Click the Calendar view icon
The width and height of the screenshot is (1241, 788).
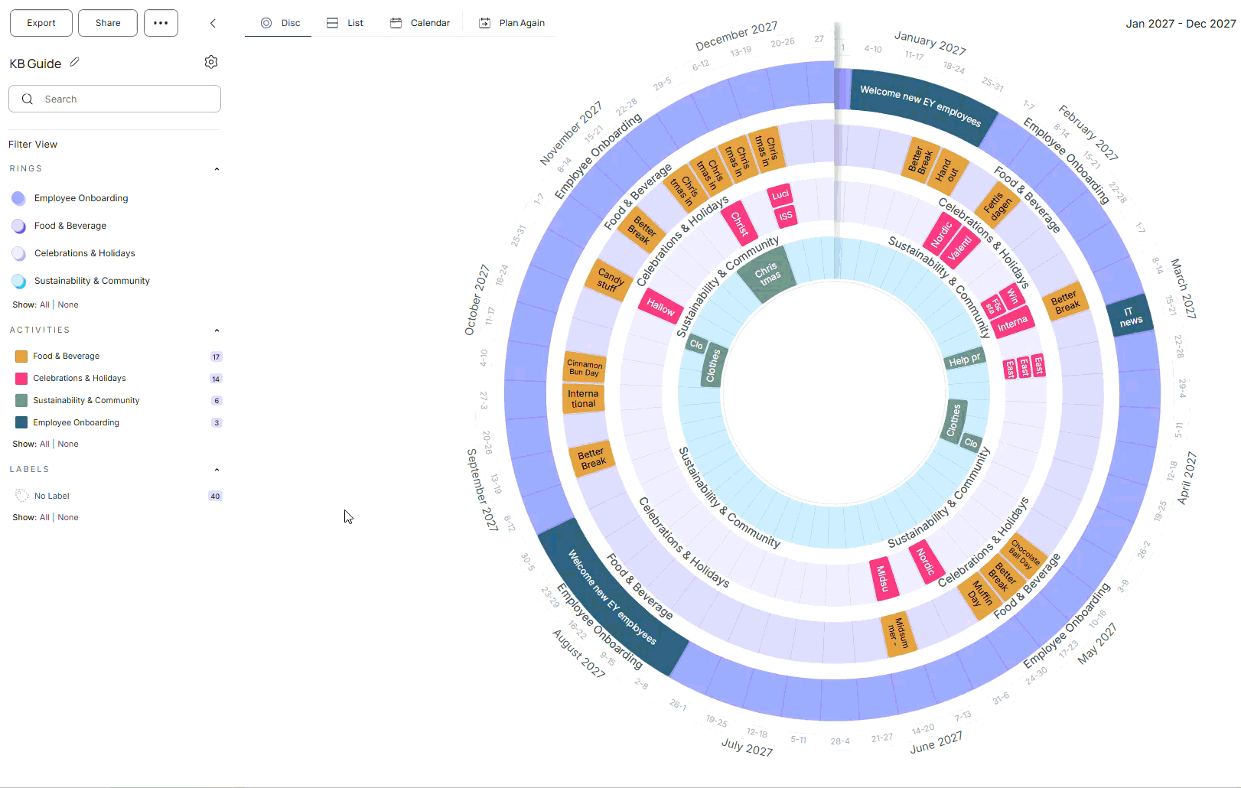(396, 23)
